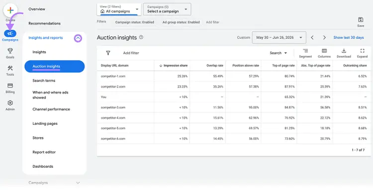
Task: Open Campaigns in the left rail
Action: click(x=10, y=36)
